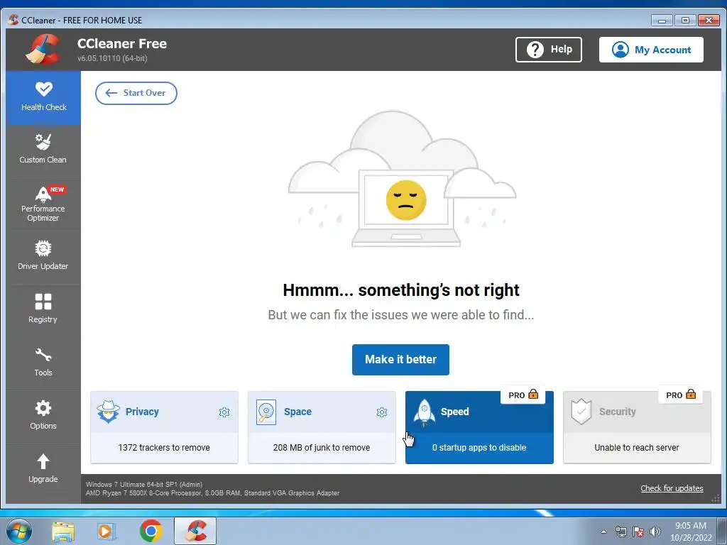Image resolution: width=727 pixels, height=545 pixels.
Task: Click the Privacy spy icon
Action: (109, 412)
